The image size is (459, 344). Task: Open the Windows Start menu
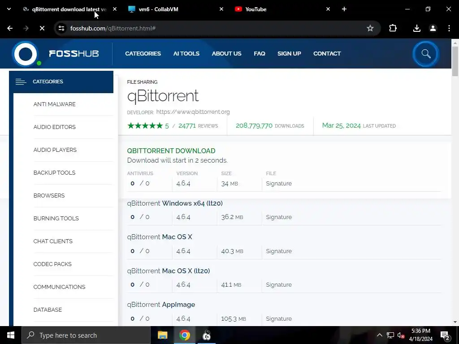click(x=11, y=335)
